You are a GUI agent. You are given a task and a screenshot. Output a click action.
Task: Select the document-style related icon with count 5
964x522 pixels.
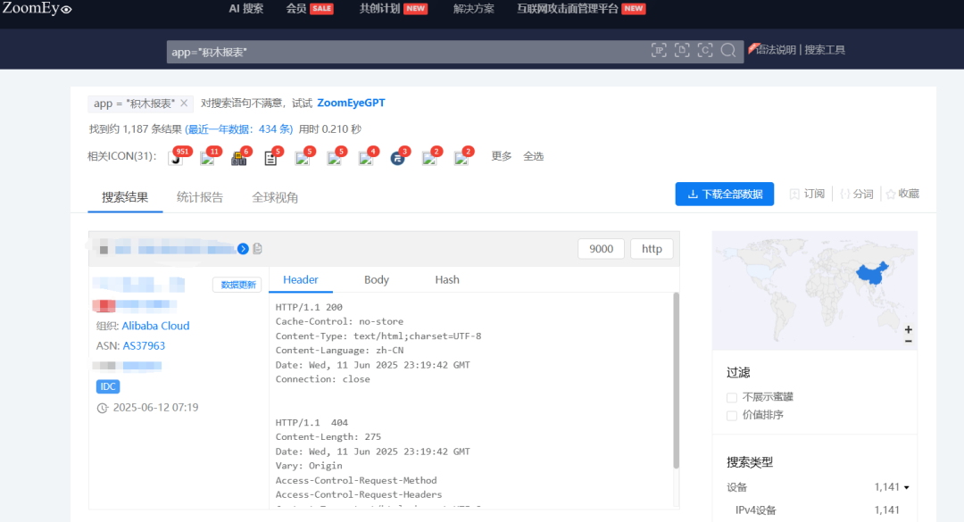click(x=270, y=159)
